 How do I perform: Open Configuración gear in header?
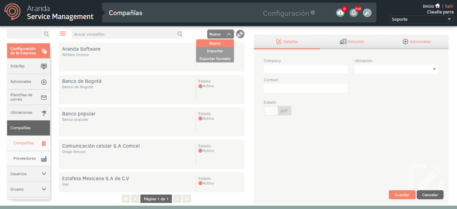coord(313,13)
